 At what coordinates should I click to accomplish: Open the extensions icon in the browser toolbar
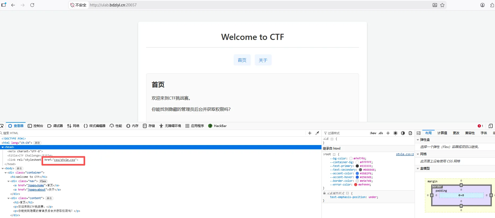(x=492, y=5)
